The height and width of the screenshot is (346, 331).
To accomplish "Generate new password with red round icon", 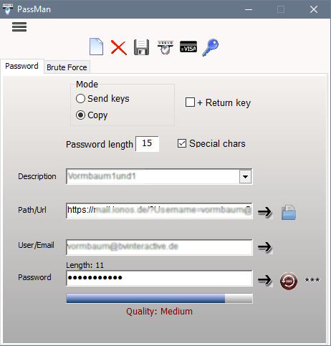I will pos(289,281).
